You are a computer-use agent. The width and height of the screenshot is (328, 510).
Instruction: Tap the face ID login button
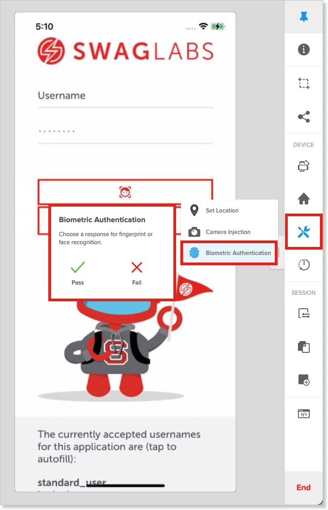click(125, 192)
